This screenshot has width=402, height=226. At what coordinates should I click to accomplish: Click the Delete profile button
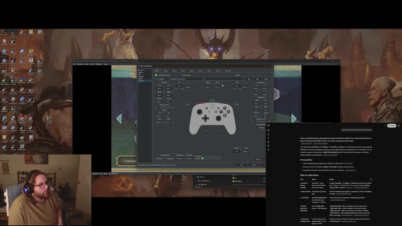tap(266, 79)
